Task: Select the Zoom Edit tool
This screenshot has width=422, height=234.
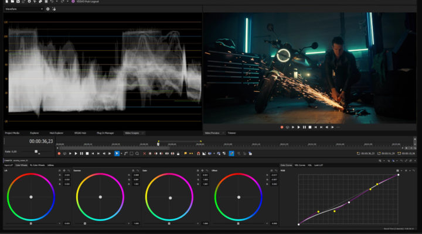Action: click(x=137, y=154)
